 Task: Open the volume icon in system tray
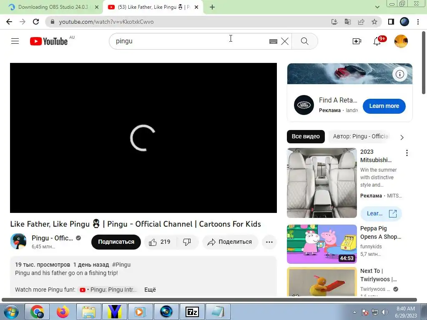pyautogui.click(x=384, y=312)
